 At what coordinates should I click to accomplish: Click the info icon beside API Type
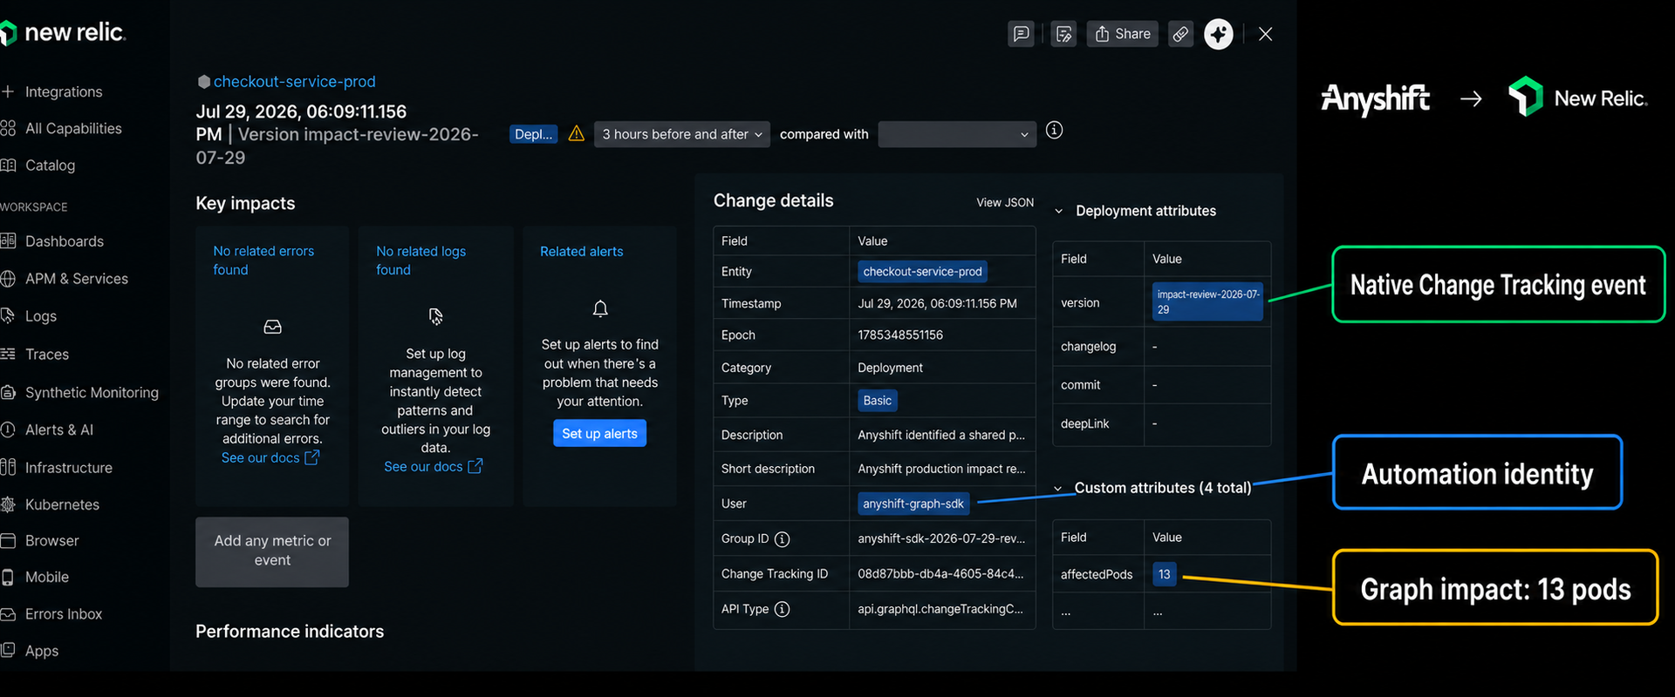point(783,609)
